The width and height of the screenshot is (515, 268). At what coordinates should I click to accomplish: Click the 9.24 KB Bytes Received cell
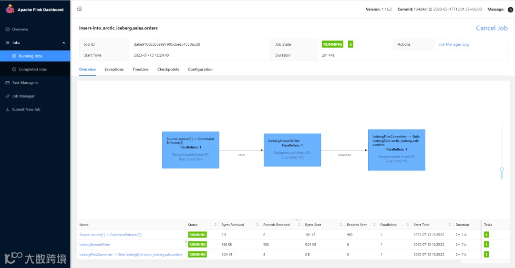227,255
